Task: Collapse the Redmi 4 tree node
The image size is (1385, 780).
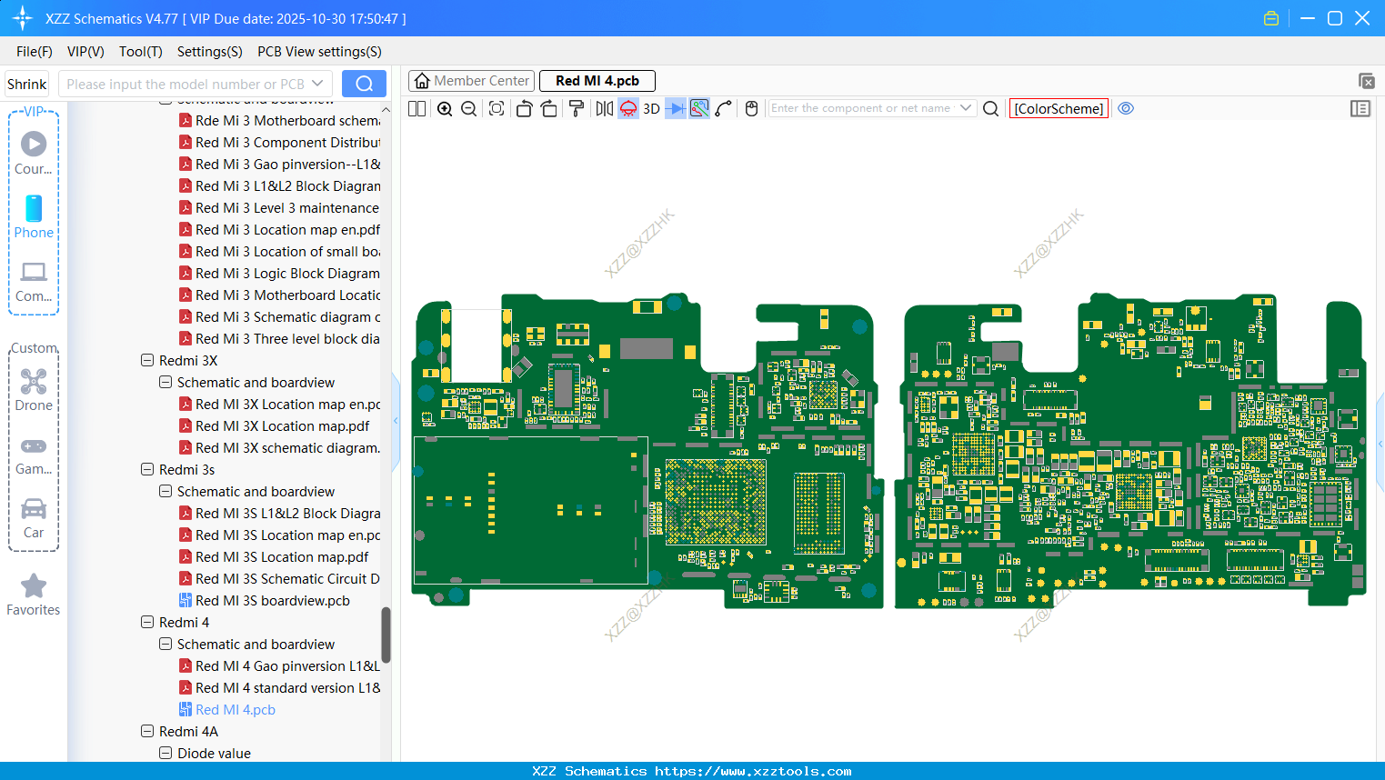Action: click(x=147, y=622)
